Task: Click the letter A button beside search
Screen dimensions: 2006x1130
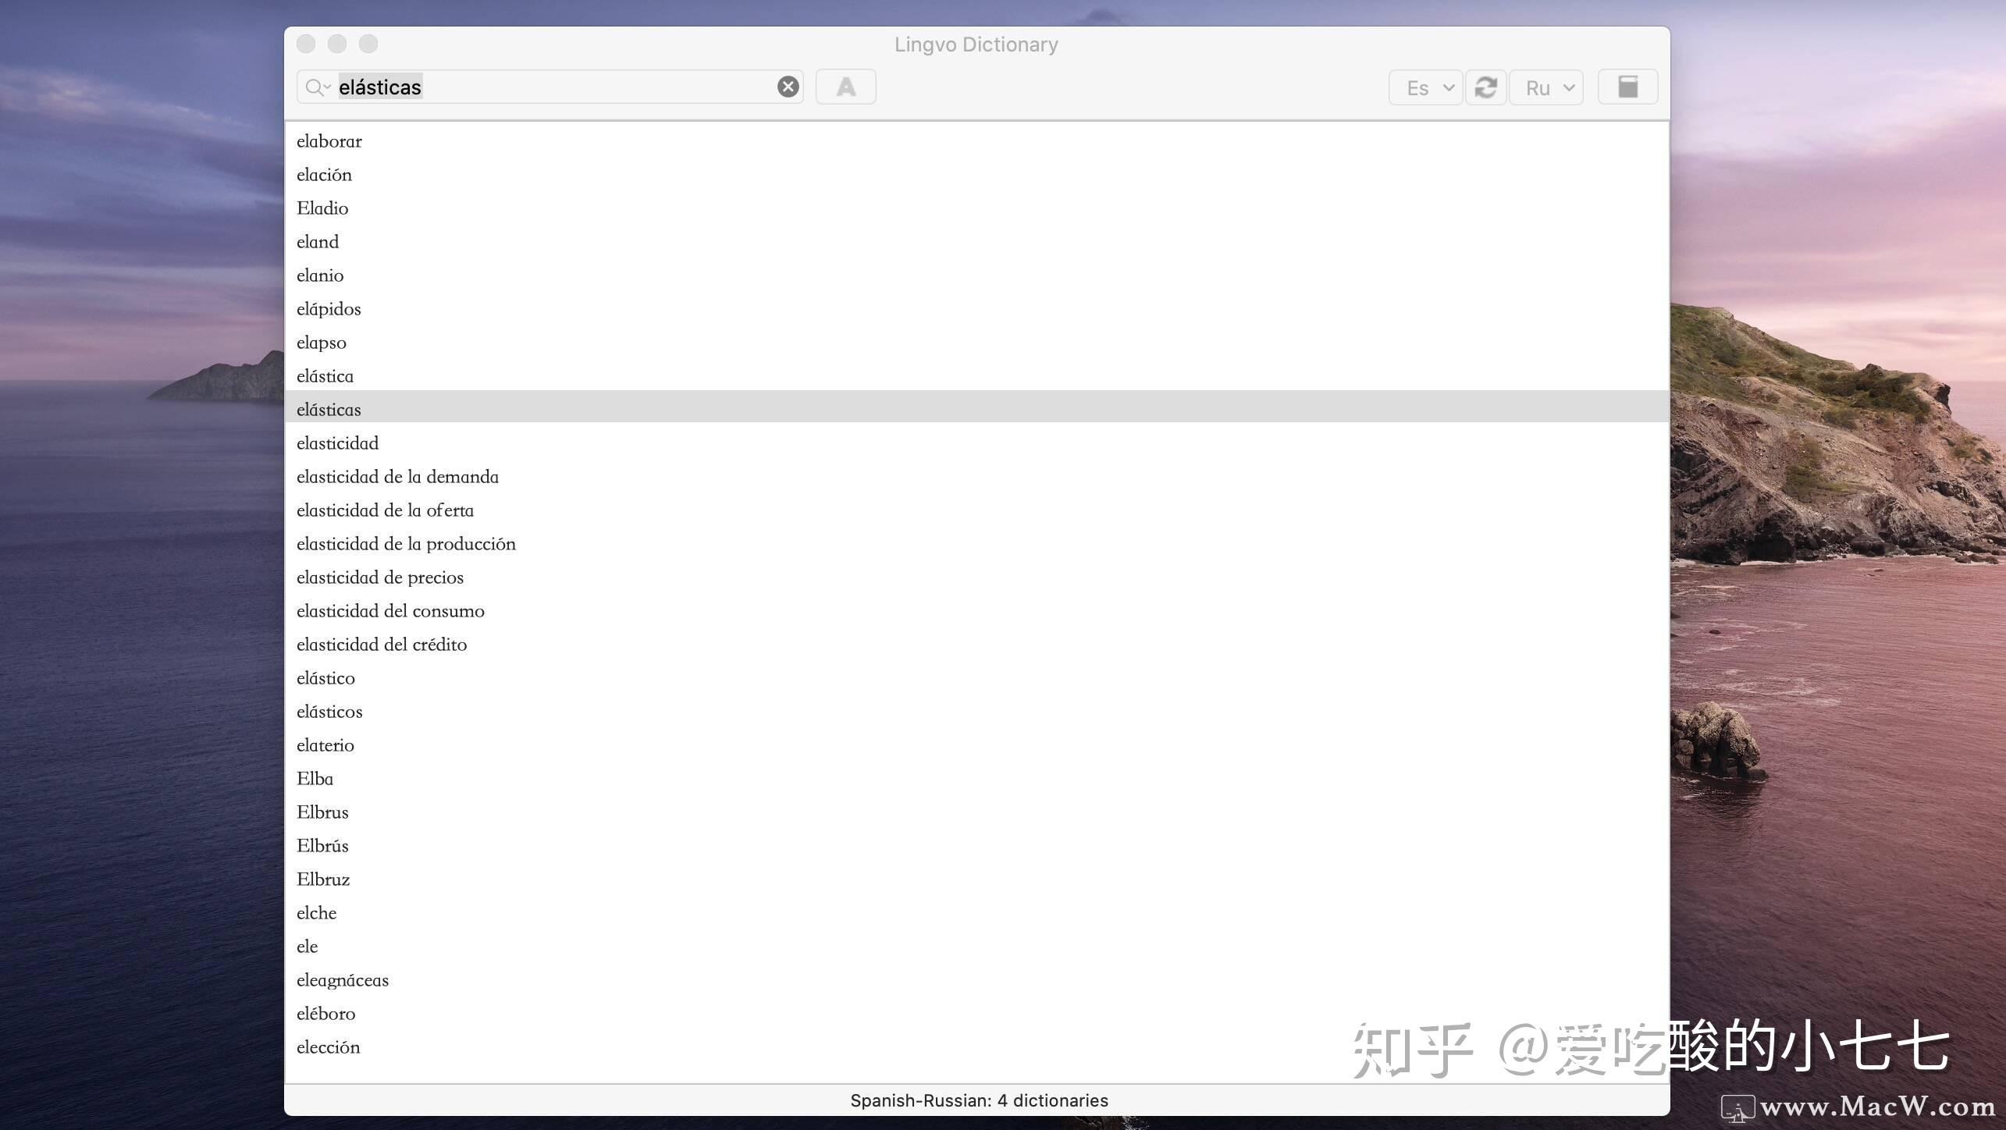Action: (845, 87)
